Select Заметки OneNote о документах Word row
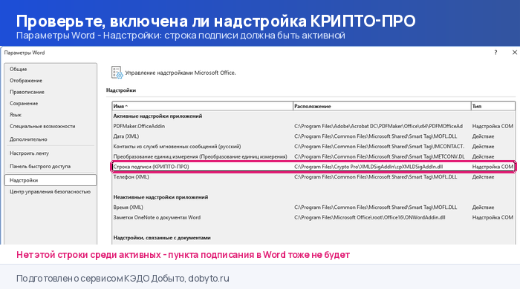Image resolution: width=520 pixels, height=289 pixels. click(x=313, y=218)
